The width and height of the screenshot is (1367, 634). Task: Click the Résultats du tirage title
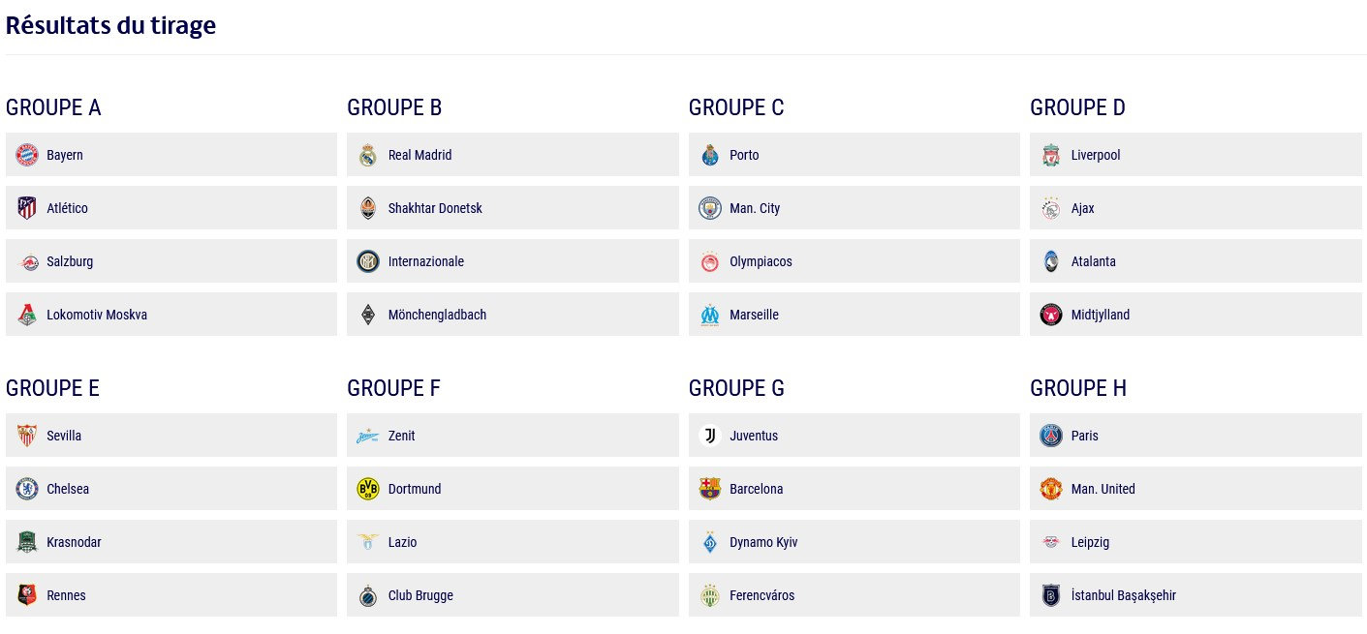110,26
